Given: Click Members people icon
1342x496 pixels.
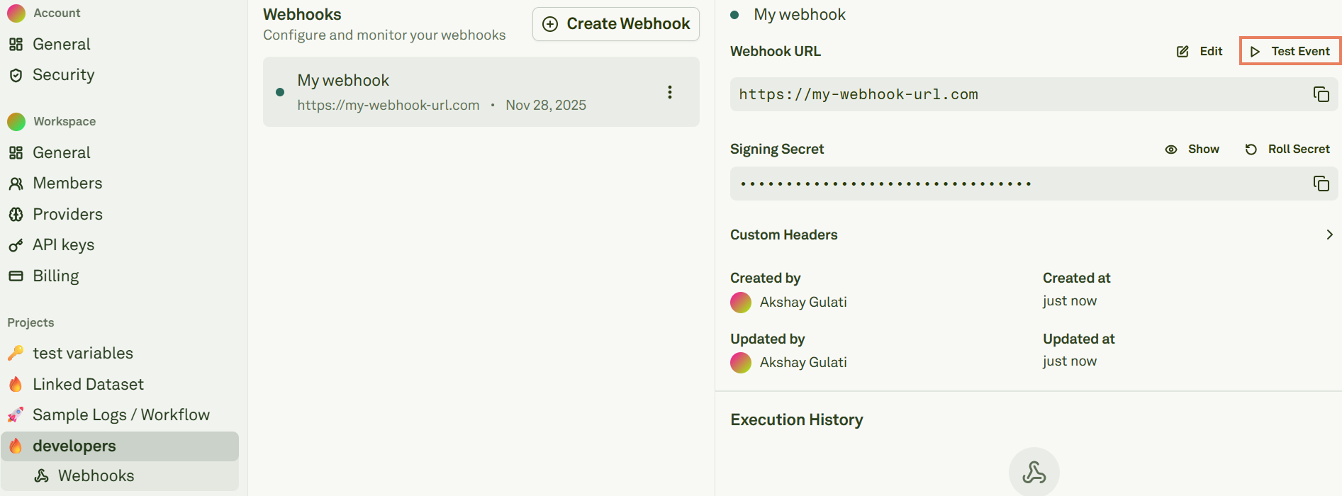Looking at the screenshot, I should point(16,184).
